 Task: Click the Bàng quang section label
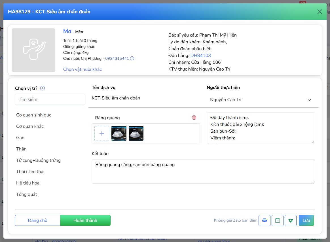107,118
